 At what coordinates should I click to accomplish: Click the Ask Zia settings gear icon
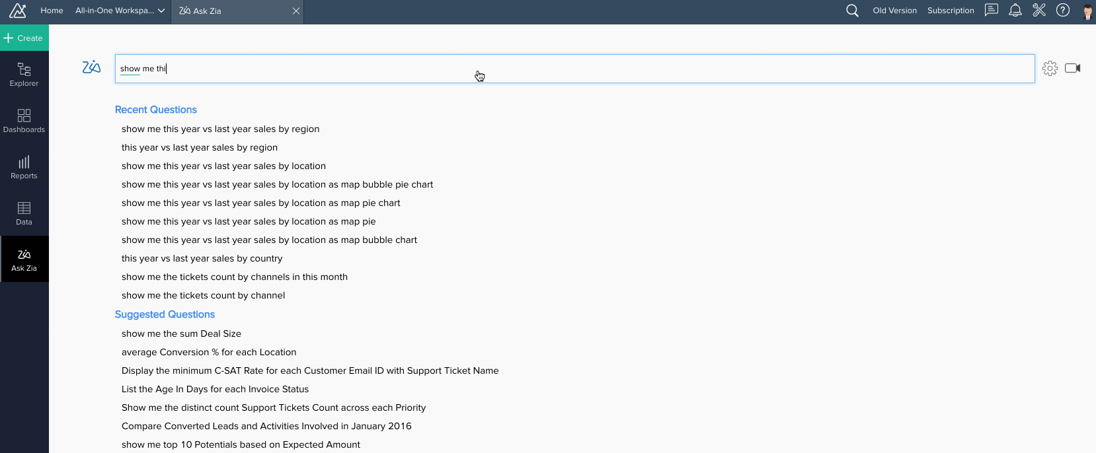point(1050,68)
